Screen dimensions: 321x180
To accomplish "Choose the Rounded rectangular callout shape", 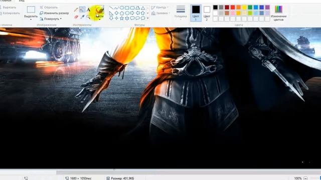I will pyautogui.click(x=132, y=18).
